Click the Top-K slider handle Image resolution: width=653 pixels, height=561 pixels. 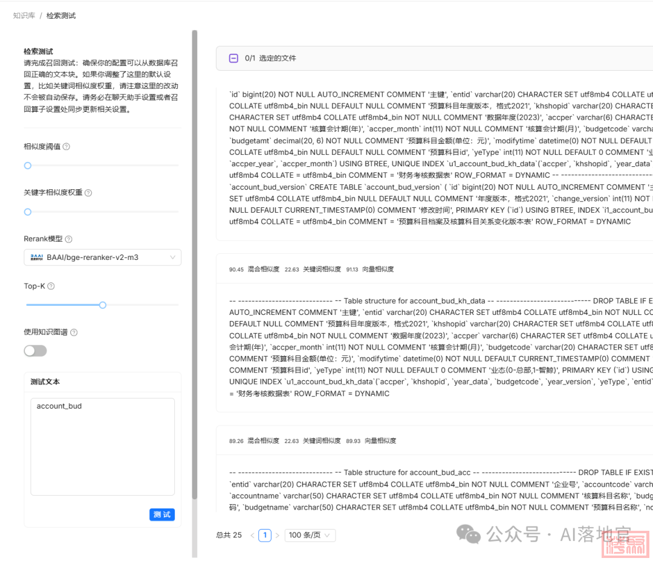tap(103, 305)
